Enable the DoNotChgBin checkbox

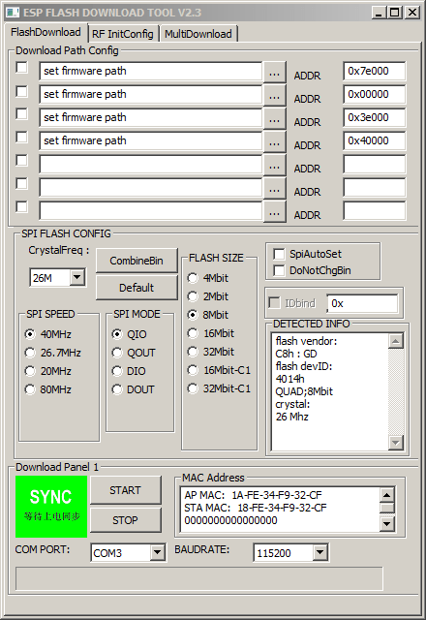(x=279, y=270)
